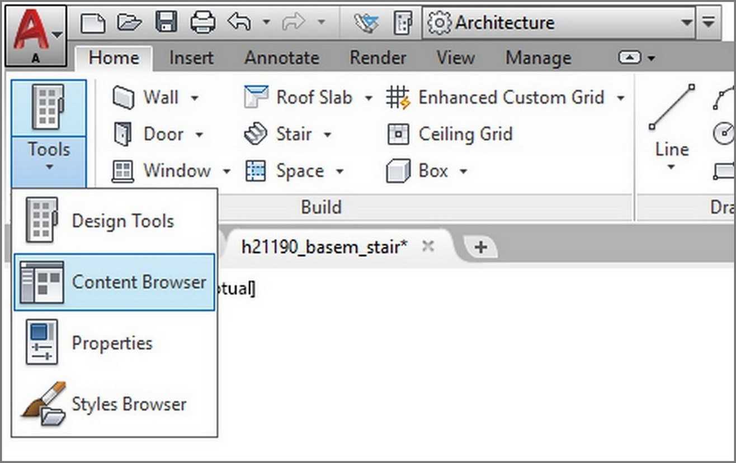
Task: Select the Box tool icon
Action: [x=398, y=171]
